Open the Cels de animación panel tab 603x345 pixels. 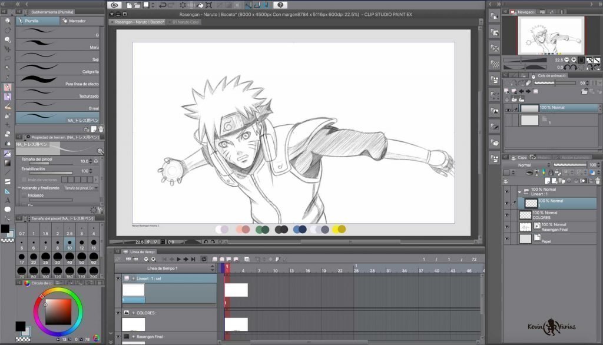click(x=549, y=75)
